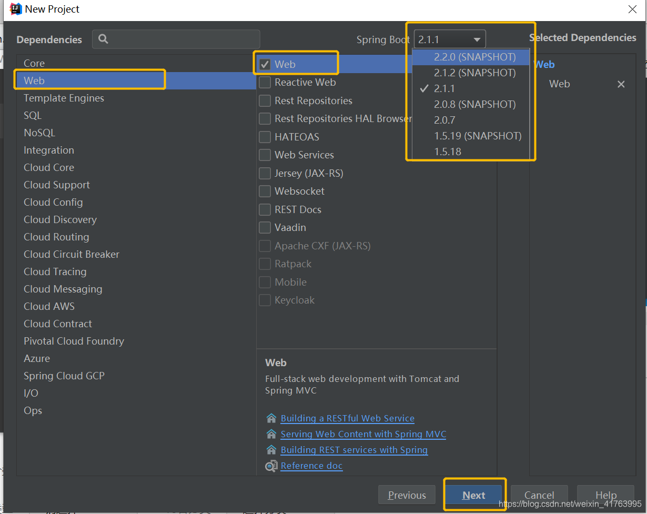
Task: Choose version 2.0.7 from the list
Action: (471, 120)
